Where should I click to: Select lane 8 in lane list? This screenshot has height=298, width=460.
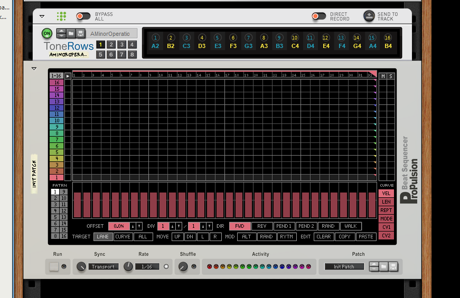pos(57,133)
